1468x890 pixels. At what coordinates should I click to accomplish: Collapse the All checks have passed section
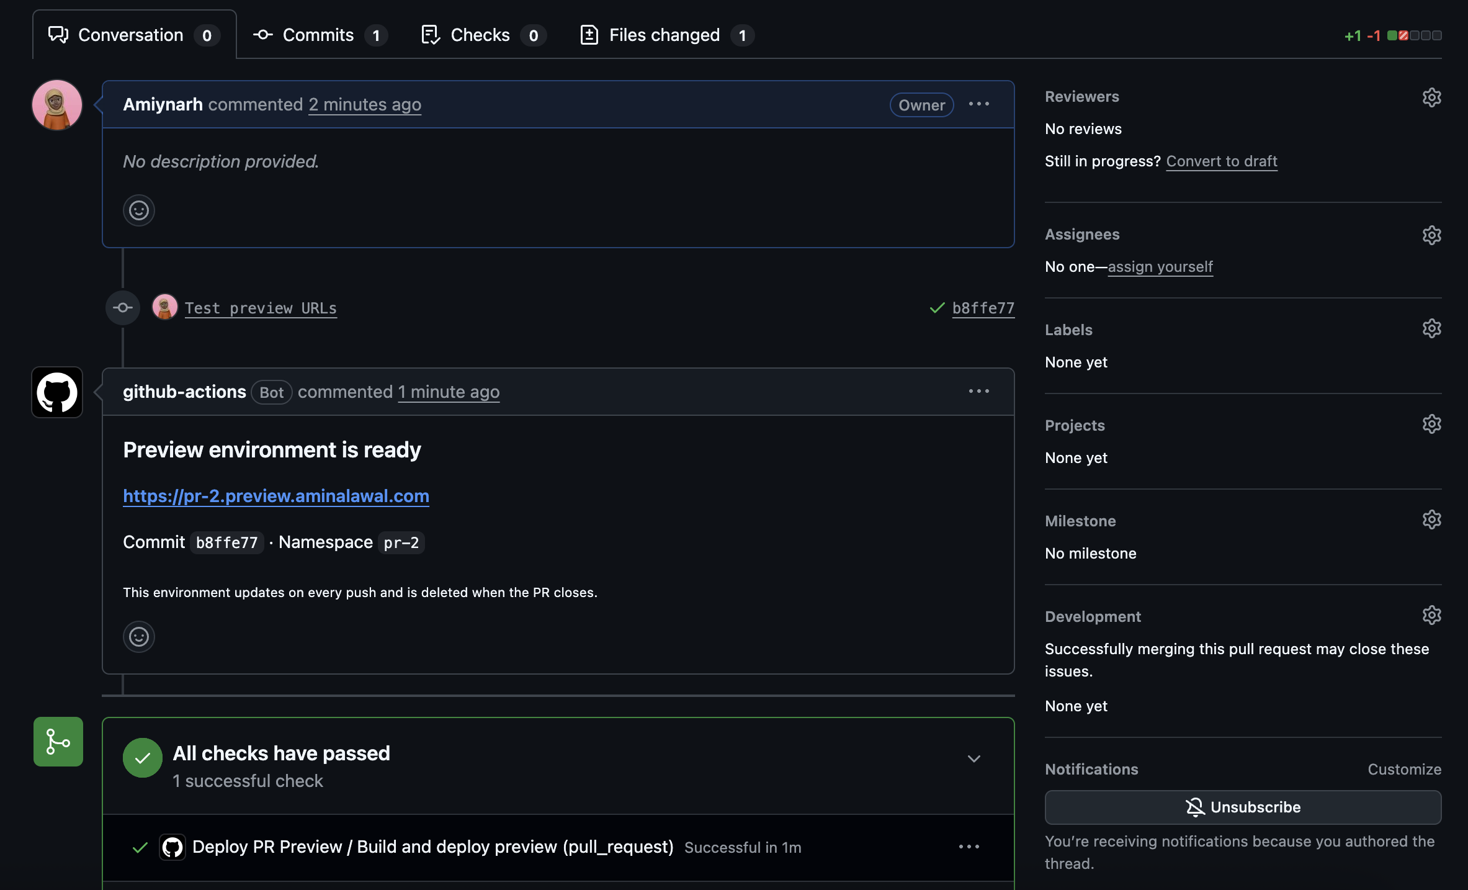(974, 759)
